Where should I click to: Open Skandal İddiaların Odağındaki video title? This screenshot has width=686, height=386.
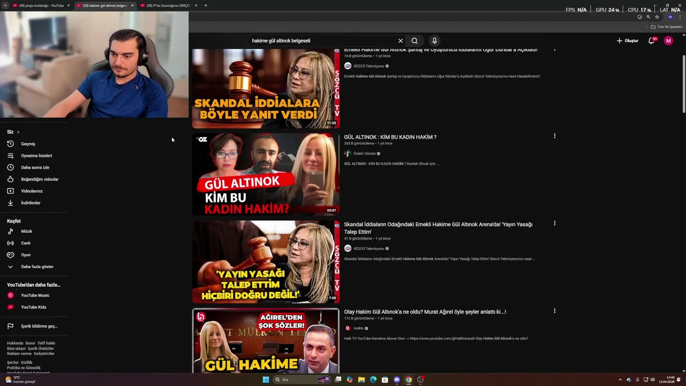point(438,228)
